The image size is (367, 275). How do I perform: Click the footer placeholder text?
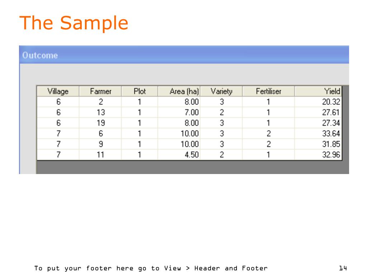[151, 268]
